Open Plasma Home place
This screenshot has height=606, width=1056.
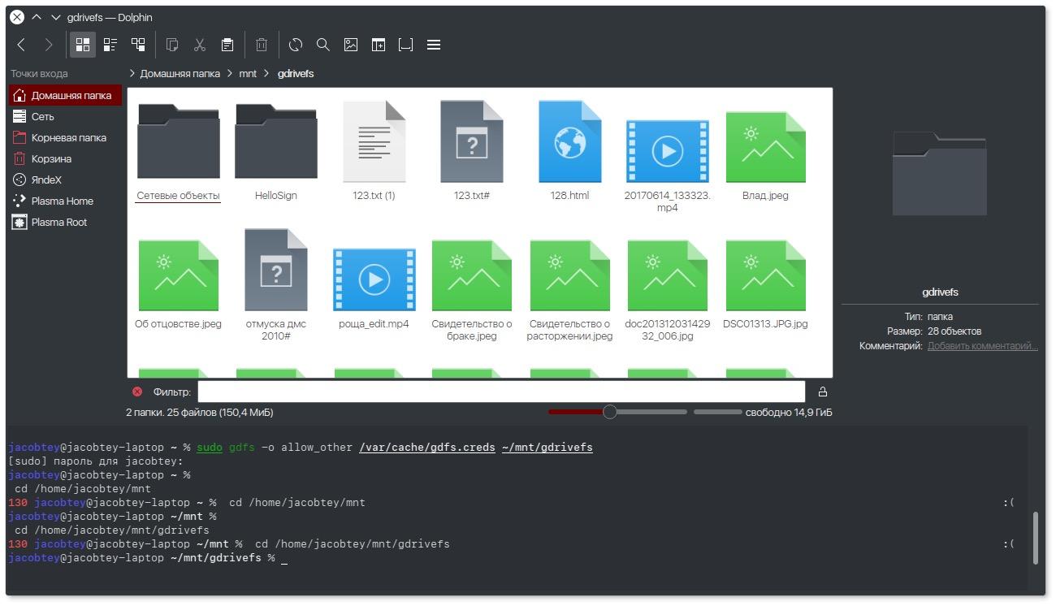click(x=65, y=201)
